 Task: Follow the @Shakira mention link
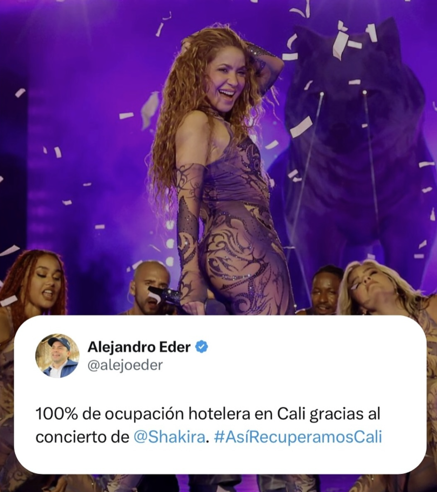[169, 437]
